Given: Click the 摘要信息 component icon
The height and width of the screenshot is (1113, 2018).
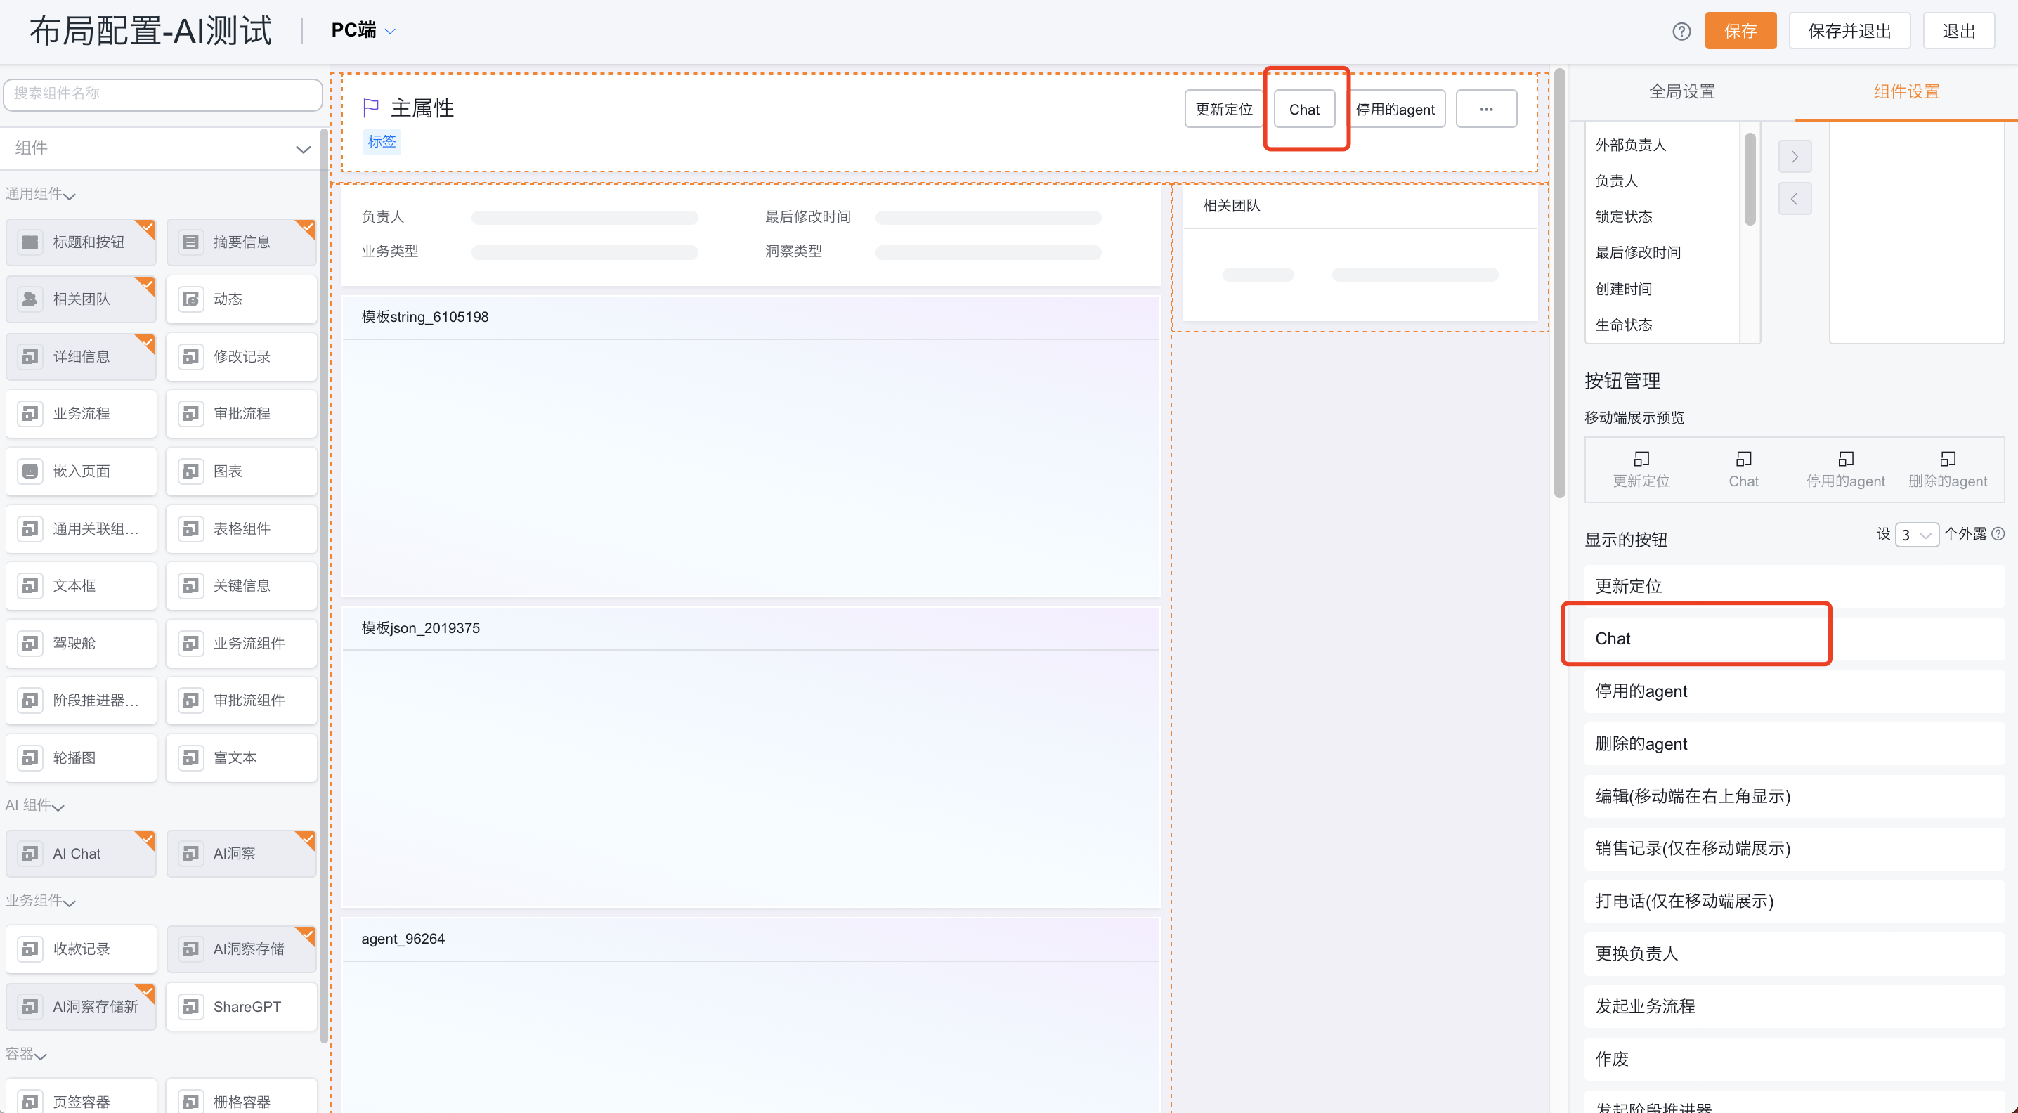Looking at the screenshot, I should [x=190, y=242].
